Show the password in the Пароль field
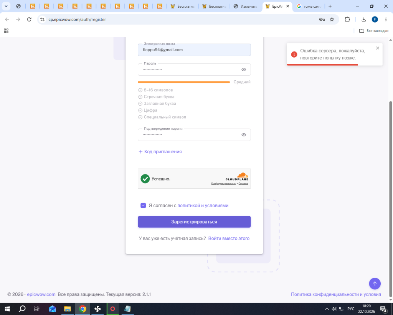 pos(244,70)
